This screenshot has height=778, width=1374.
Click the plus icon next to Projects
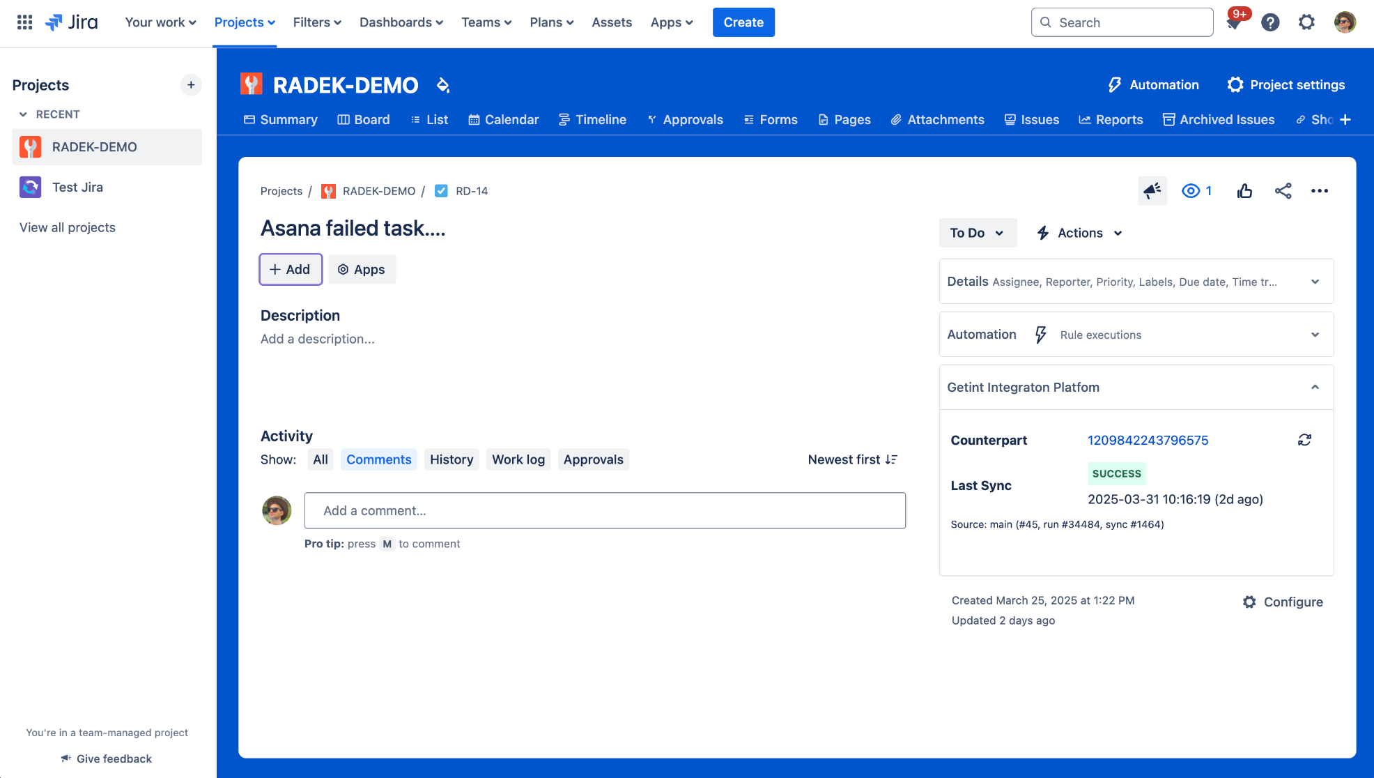(x=191, y=85)
